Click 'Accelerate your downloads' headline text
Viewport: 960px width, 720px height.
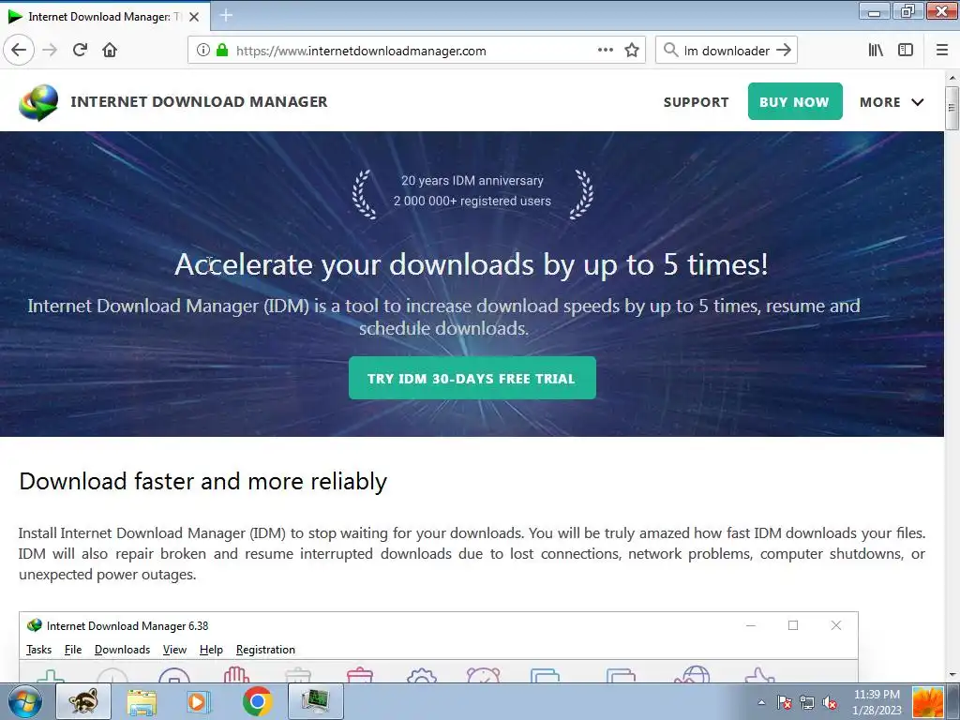coord(471,264)
